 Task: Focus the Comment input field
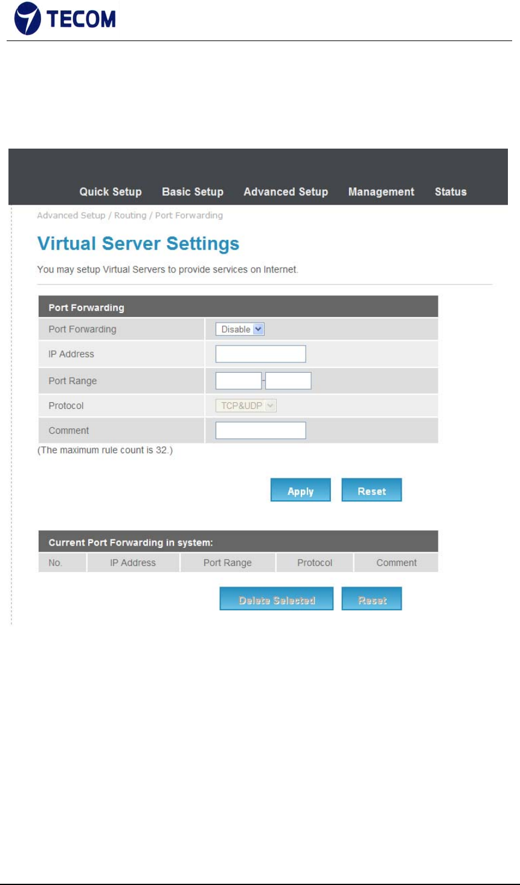tap(261, 431)
